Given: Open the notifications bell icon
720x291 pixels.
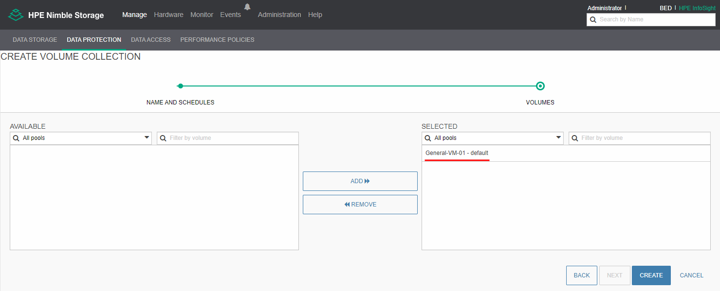Looking at the screenshot, I should click(247, 7).
